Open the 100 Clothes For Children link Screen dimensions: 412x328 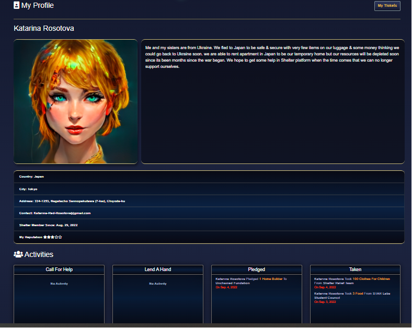371,279
